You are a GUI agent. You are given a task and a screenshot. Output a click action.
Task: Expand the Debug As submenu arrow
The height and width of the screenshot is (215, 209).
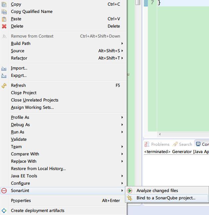tap(122, 124)
